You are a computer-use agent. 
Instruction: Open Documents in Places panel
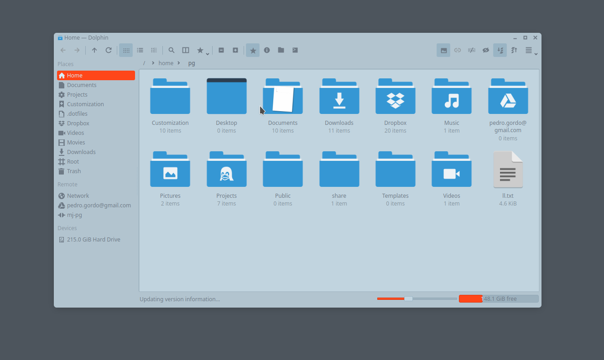96,85
